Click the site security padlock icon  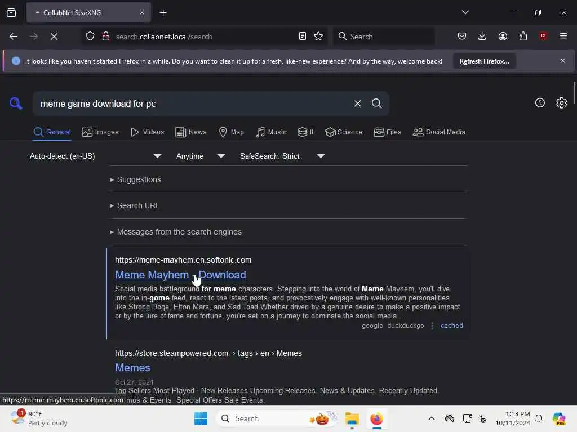105,37
